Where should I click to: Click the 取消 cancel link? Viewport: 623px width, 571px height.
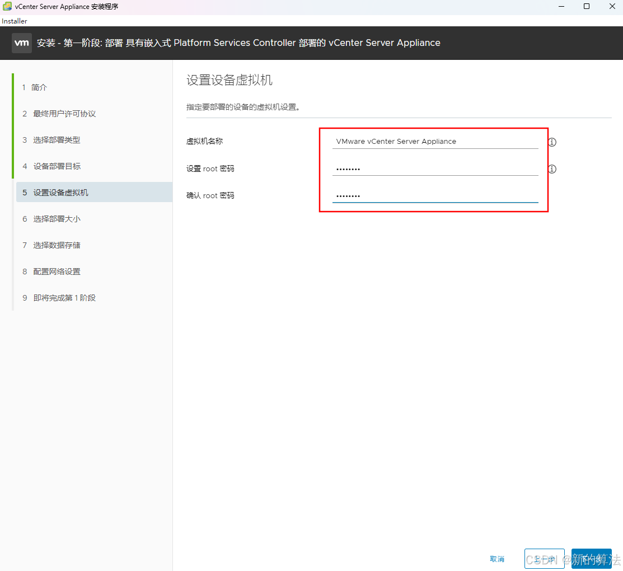tap(497, 559)
